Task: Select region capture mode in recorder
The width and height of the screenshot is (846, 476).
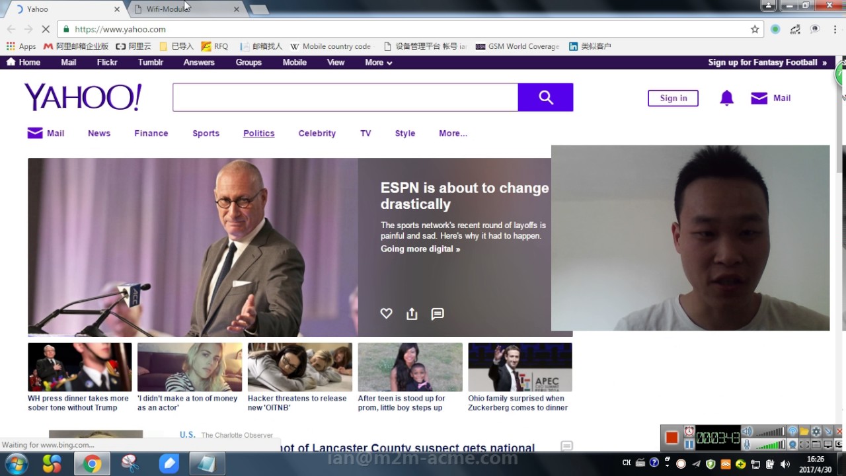Action: click(804, 444)
